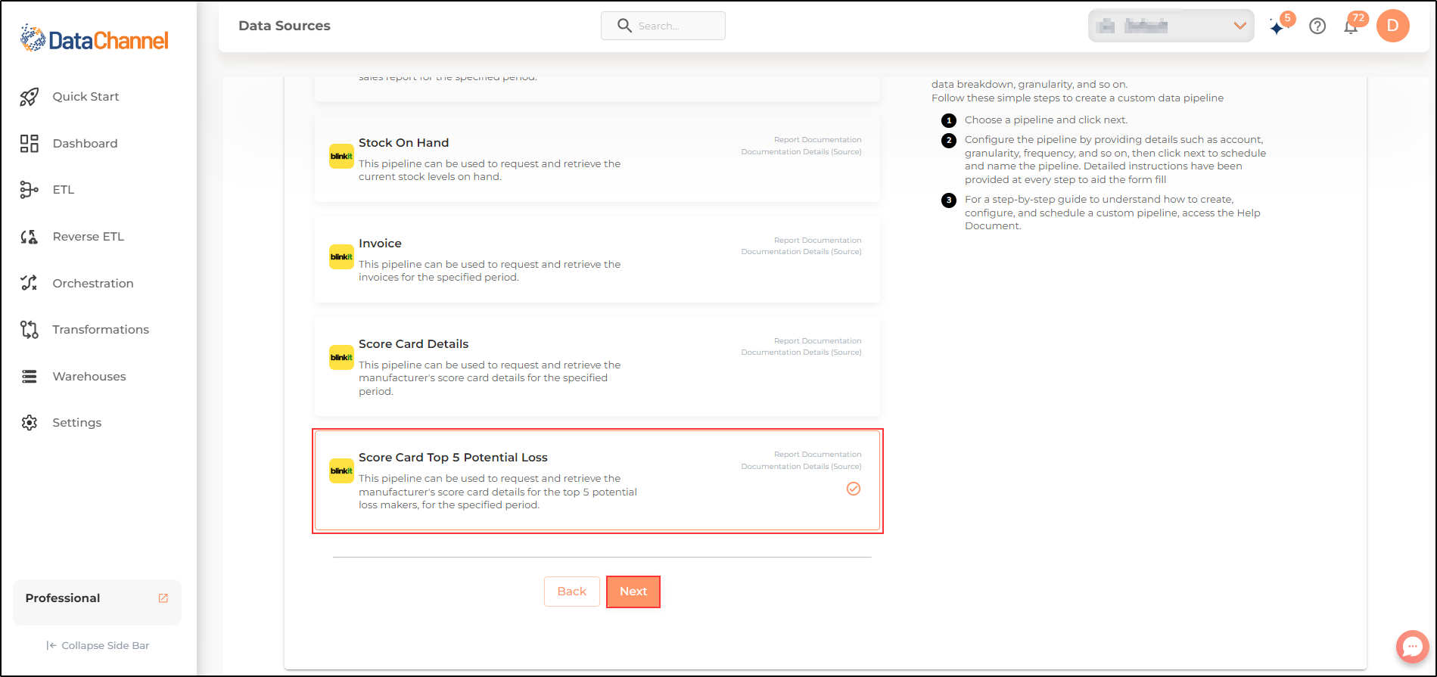The width and height of the screenshot is (1437, 677).
Task: Open Documentation Details (Source) for Score Card Details
Action: click(x=801, y=352)
